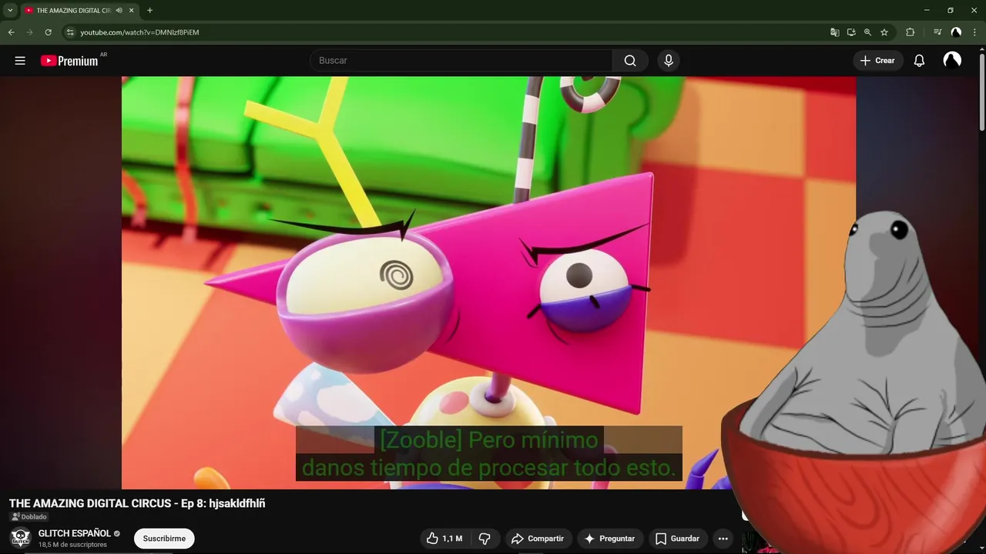Click the Zooble subtitle caption
Screen dimensions: 986x554
488,453
